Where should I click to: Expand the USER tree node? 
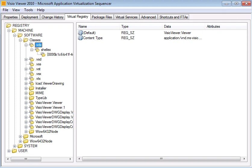pyautogui.click(x=9, y=151)
